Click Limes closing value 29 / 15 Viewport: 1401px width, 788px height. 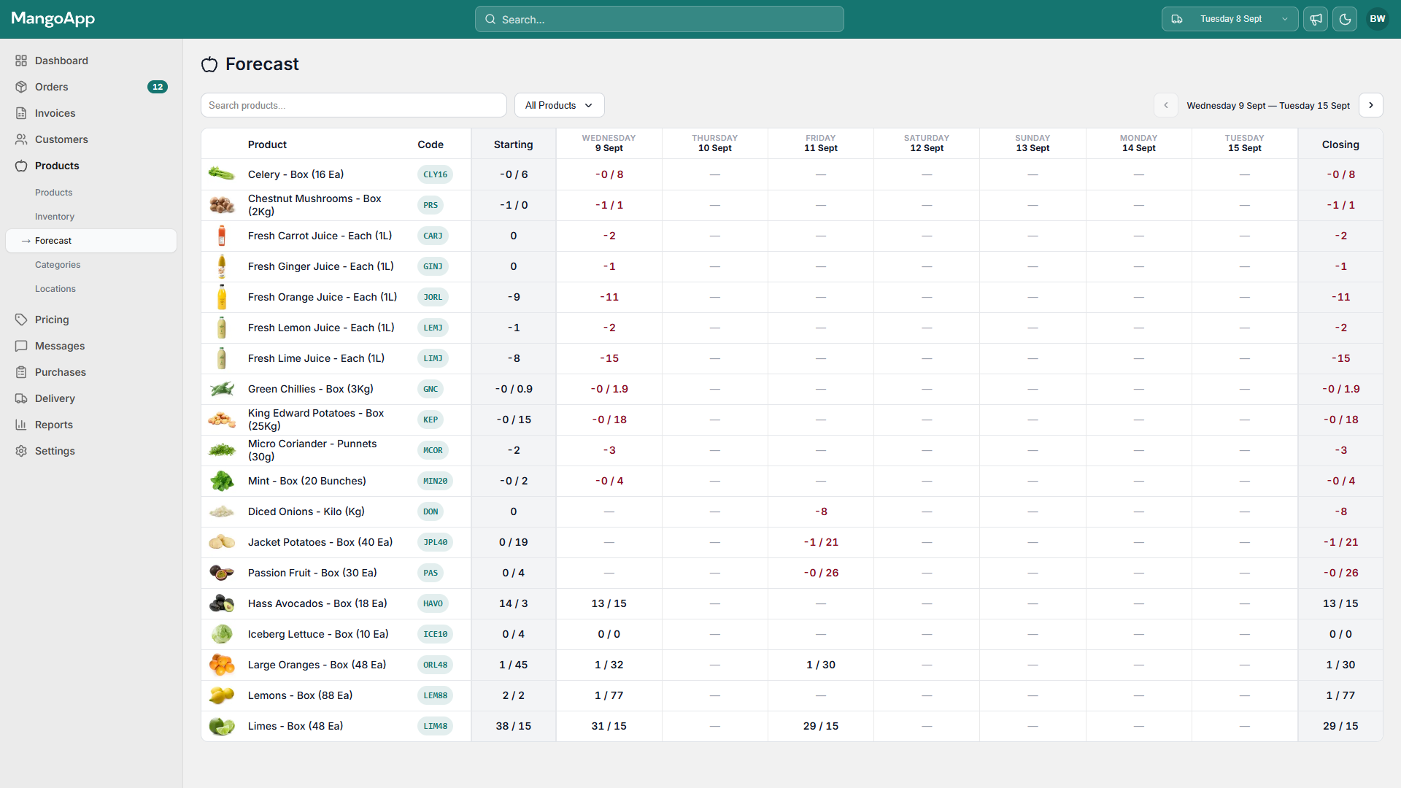pyautogui.click(x=1340, y=726)
